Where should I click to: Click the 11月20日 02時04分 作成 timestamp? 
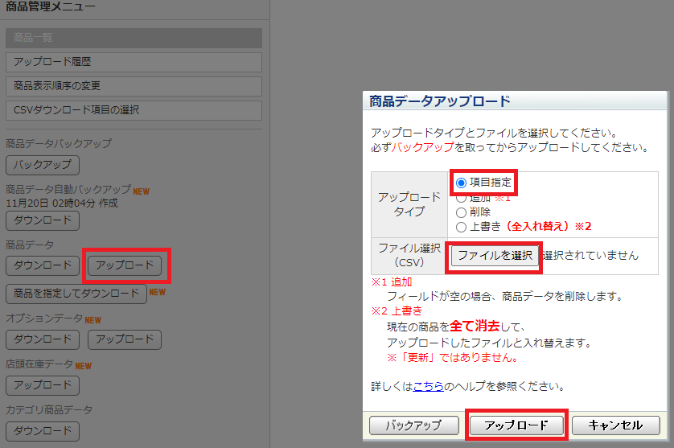[62, 203]
